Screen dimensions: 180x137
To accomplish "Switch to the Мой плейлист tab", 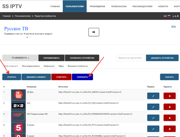I will (11, 66).
